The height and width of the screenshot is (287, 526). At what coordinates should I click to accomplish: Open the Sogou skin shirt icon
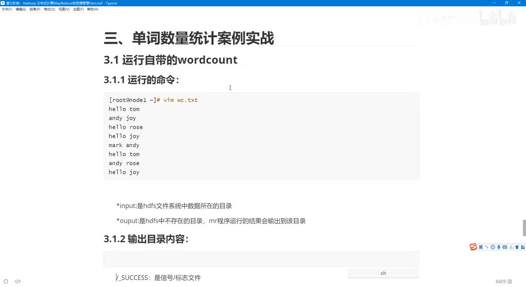517,247
